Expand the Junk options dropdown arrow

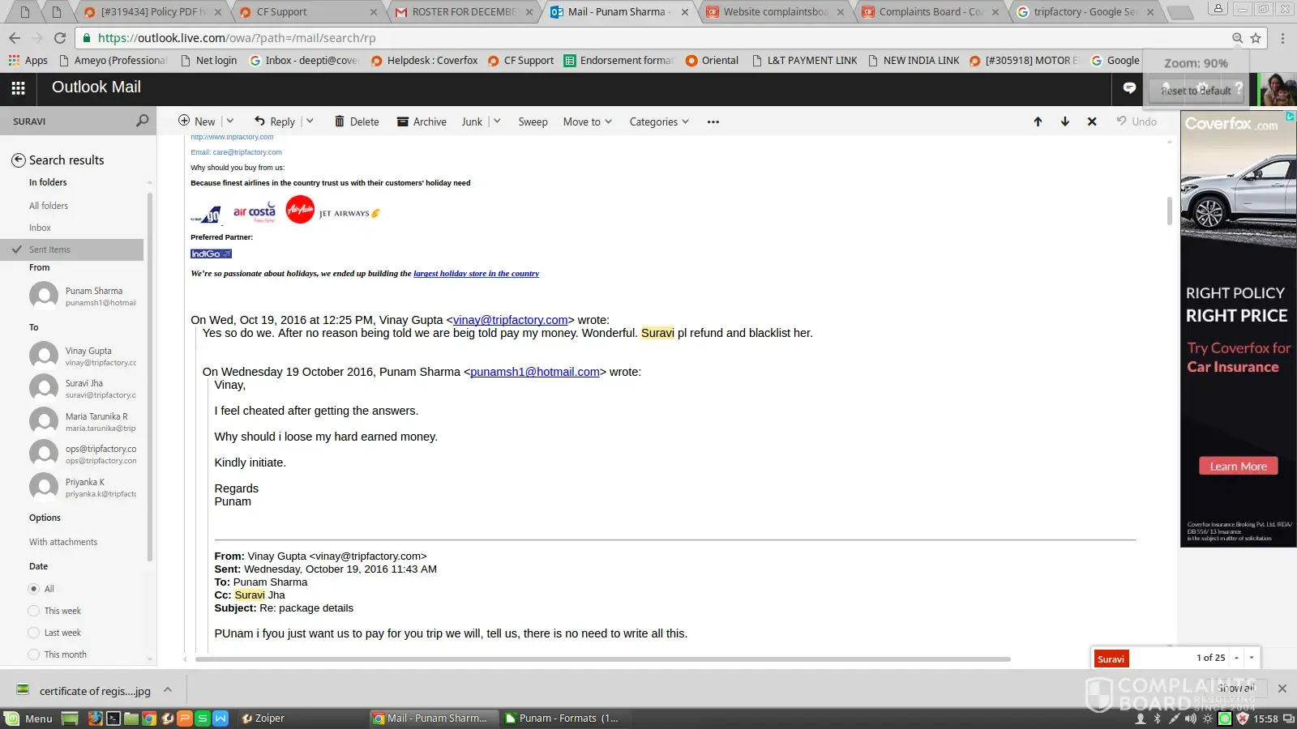pyautogui.click(x=497, y=122)
